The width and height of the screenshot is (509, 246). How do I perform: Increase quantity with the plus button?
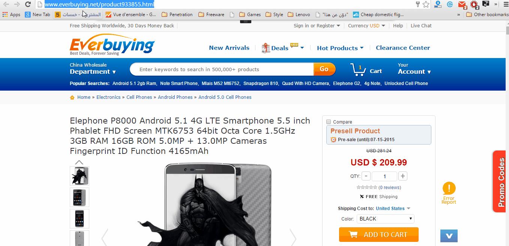(x=403, y=176)
